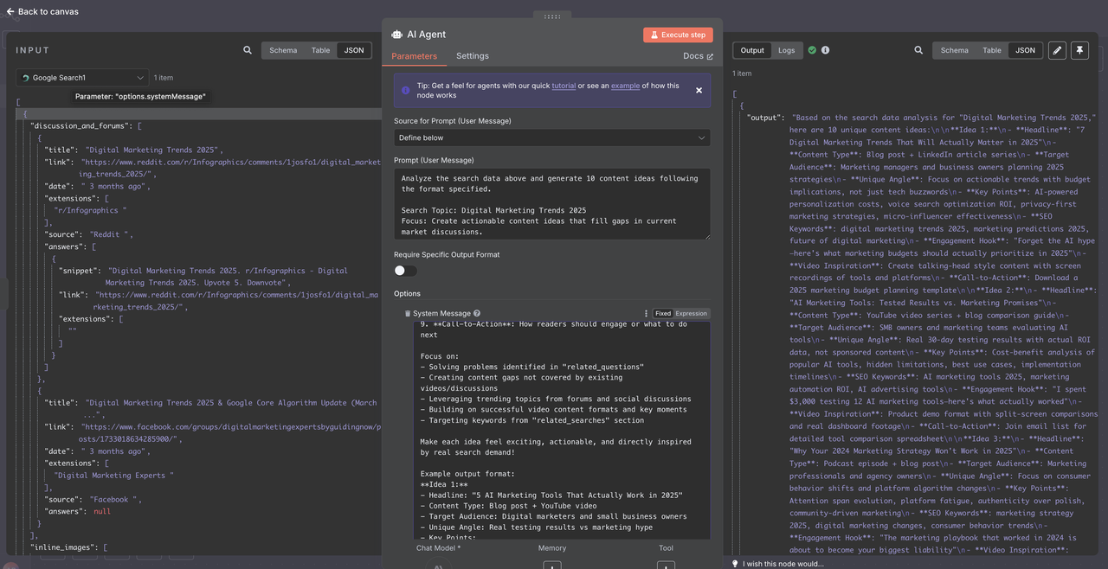Click the output "1 item" count
Viewport: 1108px width, 569px height.
(x=742, y=74)
